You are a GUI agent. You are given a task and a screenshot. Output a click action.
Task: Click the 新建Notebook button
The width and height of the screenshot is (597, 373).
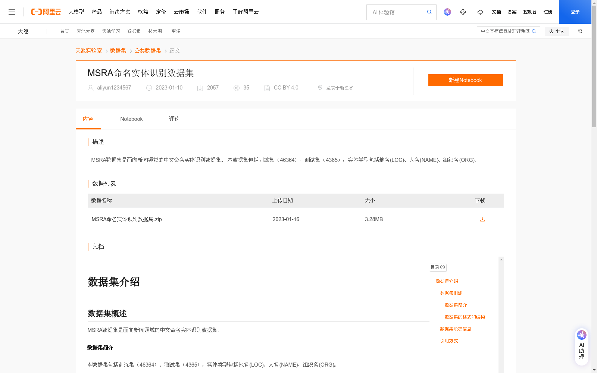pos(465,80)
